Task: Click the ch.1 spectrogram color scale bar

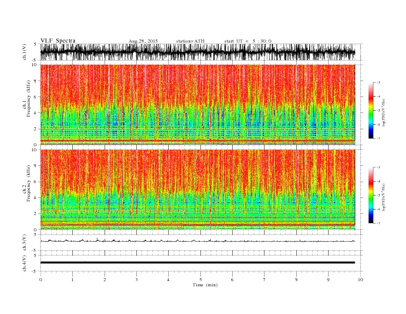Action: [x=371, y=111]
